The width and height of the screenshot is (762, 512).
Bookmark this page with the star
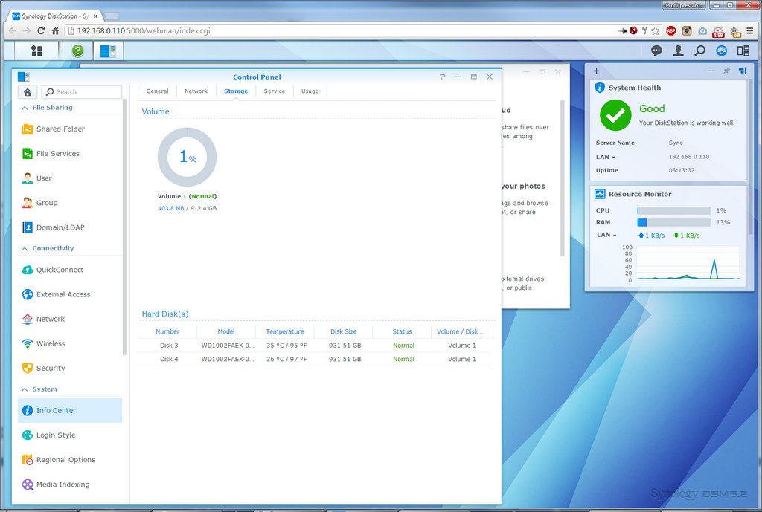[x=656, y=30]
